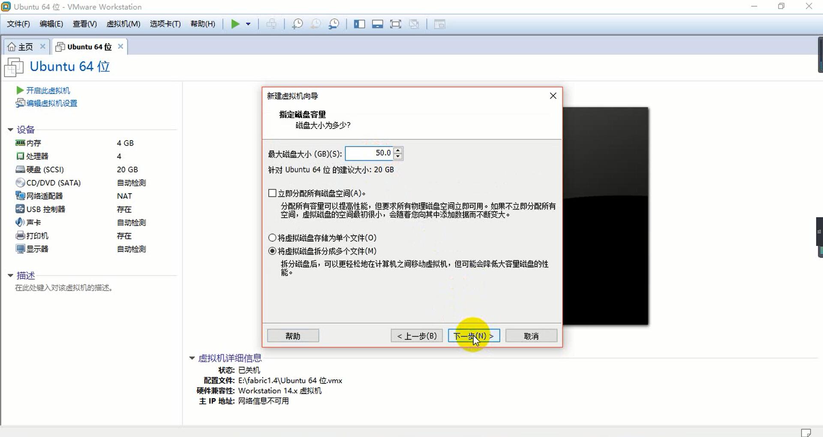Click the config file path E:\fabric1.4\Ubuntu 64 位.vmx
Image resolution: width=823 pixels, height=437 pixels.
coord(290,380)
